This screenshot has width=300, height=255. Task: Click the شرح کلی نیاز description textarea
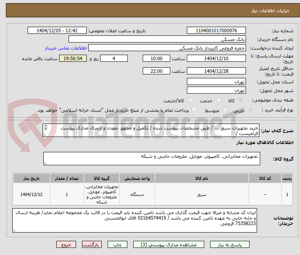(x=151, y=130)
